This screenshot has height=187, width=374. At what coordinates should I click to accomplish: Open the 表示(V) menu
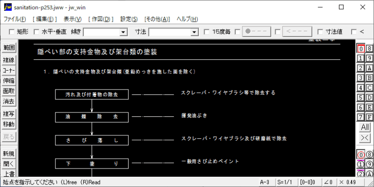[x=73, y=19]
